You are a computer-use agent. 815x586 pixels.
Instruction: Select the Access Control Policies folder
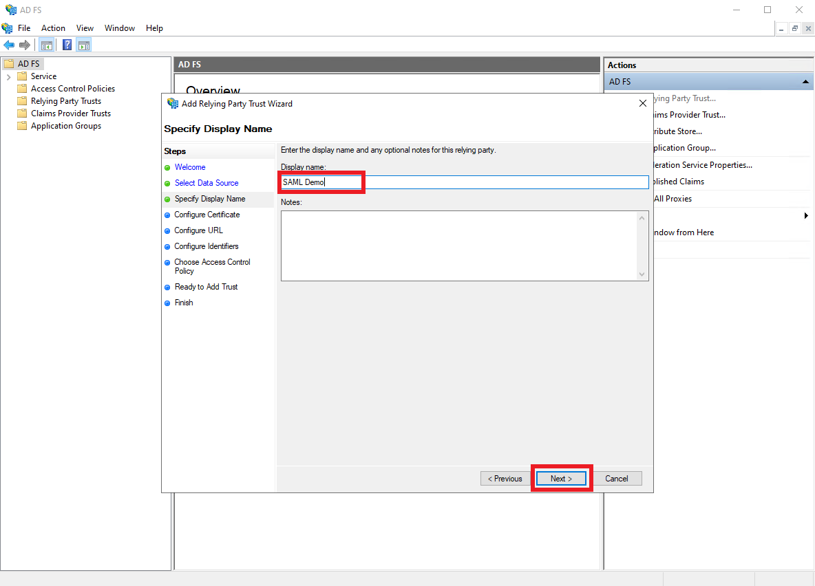(x=72, y=89)
